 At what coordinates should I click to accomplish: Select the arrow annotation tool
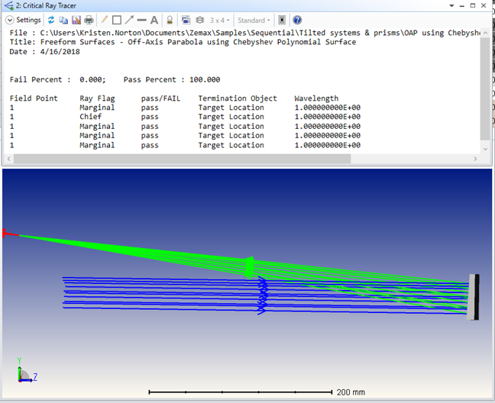129,20
